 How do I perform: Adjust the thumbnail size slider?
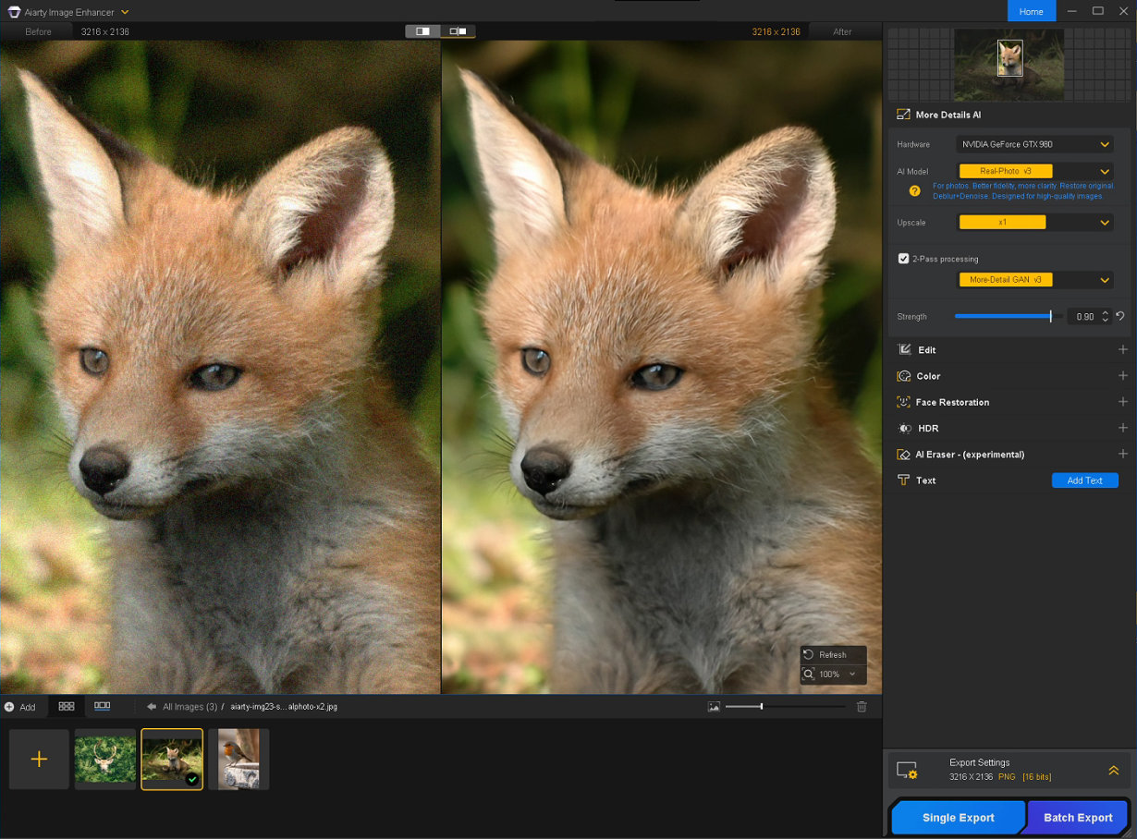click(x=785, y=707)
